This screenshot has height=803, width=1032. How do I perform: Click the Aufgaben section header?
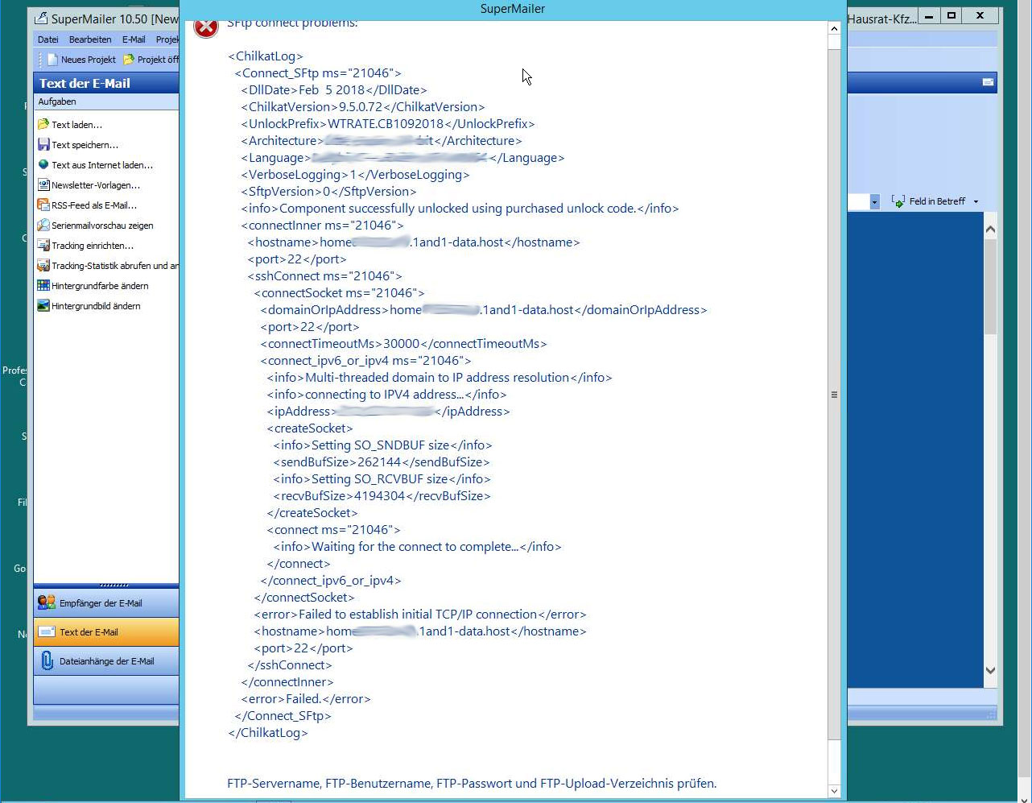pyautogui.click(x=106, y=101)
